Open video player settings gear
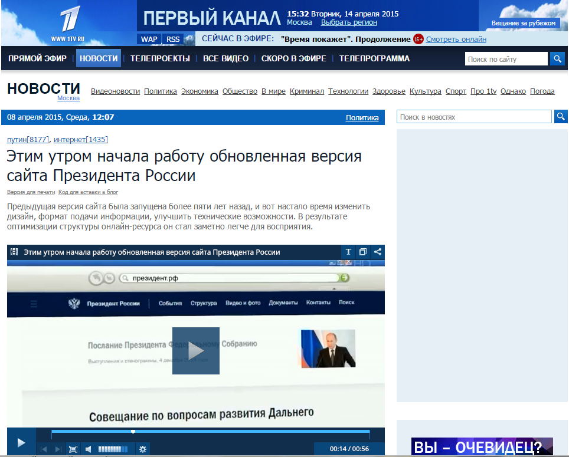This screenshot has height=457, width=569. pos(142,449)
